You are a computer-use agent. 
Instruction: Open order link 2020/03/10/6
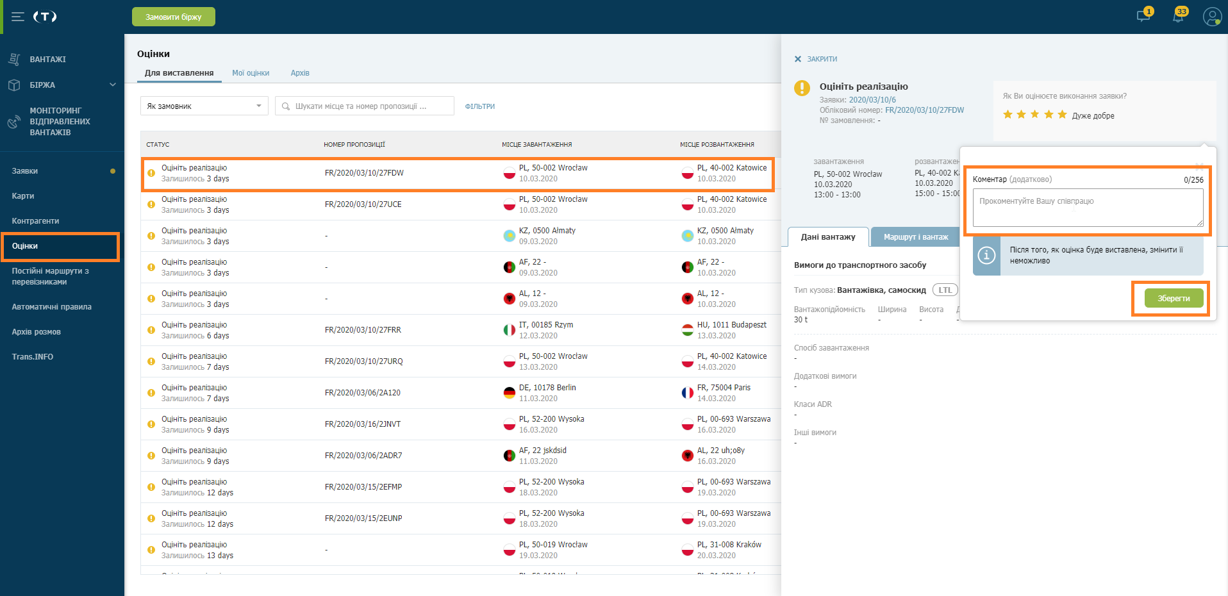pos(872,100)
